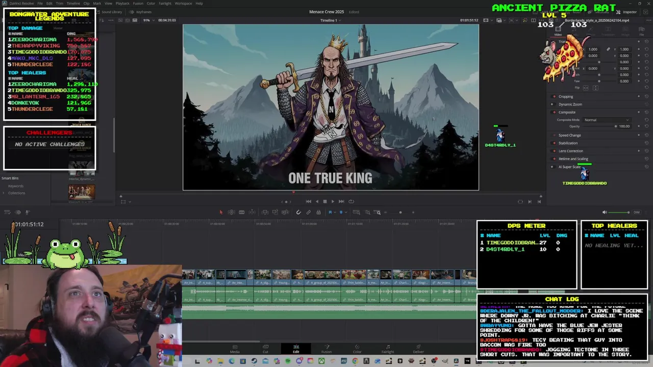Image resolution: width=653 pixels, height=367 pixels.
Task: Open the viewer zoom 91% dropdown
Action: click(x=148, y=20)
